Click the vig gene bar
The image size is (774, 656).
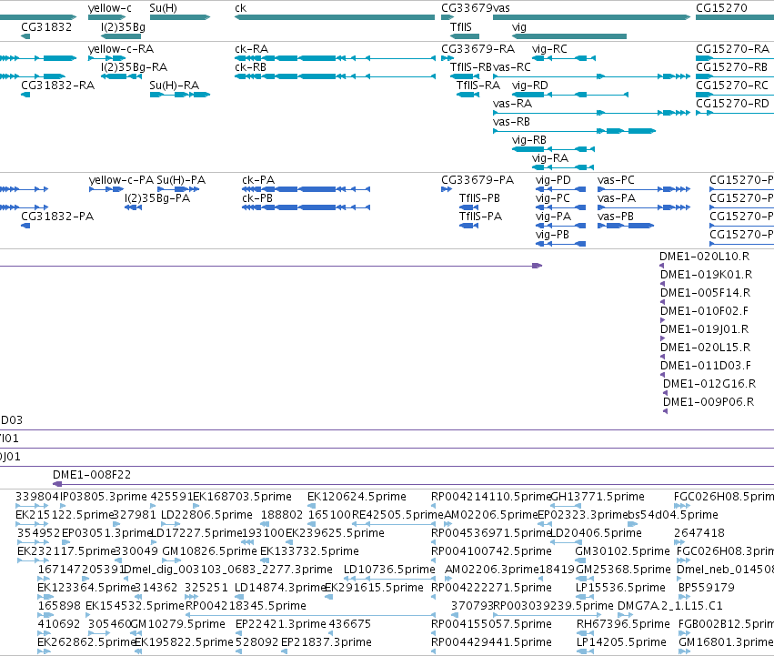click(x=569, y=36)
